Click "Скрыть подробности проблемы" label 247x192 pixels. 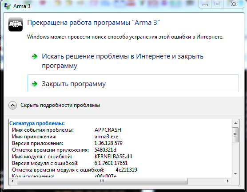tap(60, 105)
